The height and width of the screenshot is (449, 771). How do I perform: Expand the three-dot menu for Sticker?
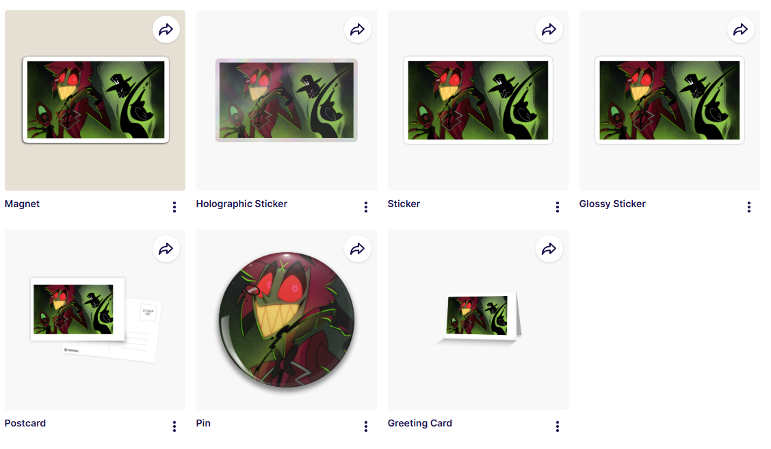558,207
